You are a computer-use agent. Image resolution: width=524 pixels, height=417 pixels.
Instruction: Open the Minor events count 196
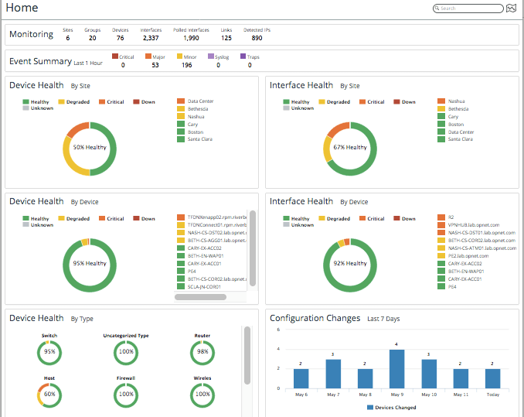tap(186, 65)
